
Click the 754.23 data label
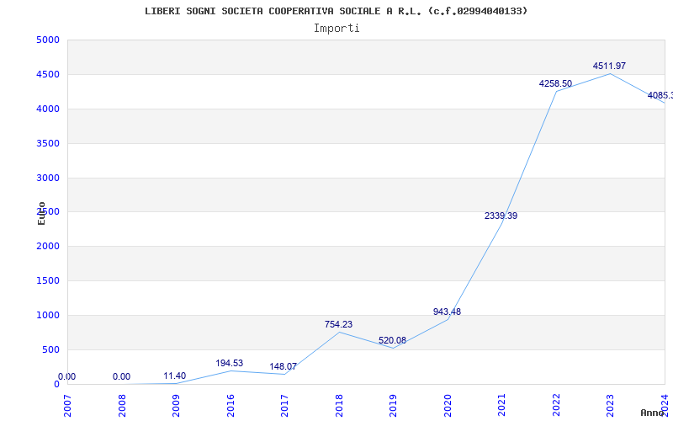(x=338, y=324)
